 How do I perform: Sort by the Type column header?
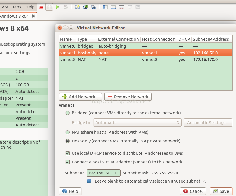pyautogui.click(x=87, y=39)
